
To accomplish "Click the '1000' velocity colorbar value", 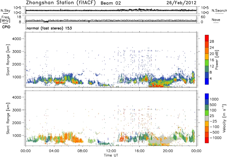I will click(214, 99).
